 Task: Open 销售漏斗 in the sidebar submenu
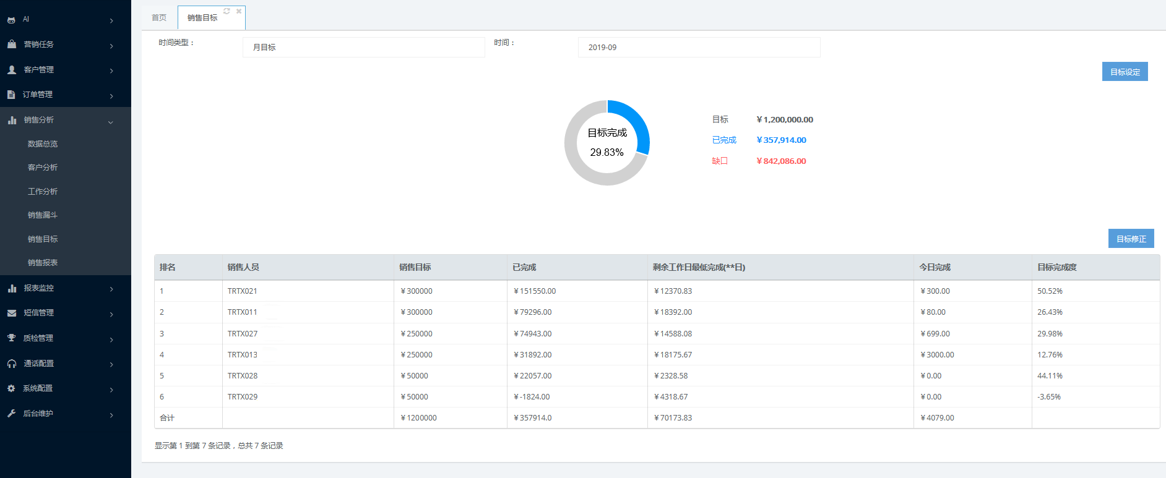43,215
